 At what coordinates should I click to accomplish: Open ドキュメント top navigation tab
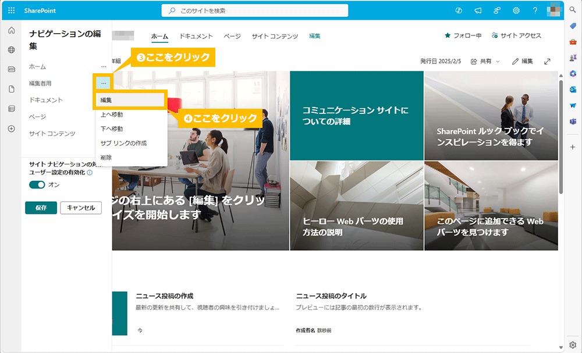196,36
